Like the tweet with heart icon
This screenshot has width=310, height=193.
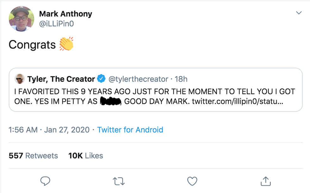tap(192, 181)
